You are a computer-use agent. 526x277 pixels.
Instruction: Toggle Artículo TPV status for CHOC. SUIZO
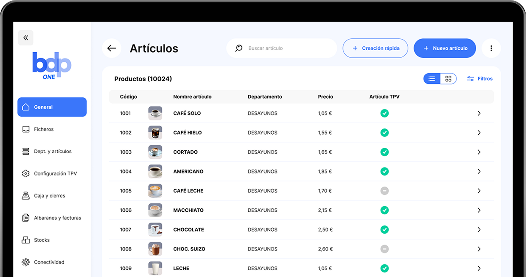coord(384,249)
